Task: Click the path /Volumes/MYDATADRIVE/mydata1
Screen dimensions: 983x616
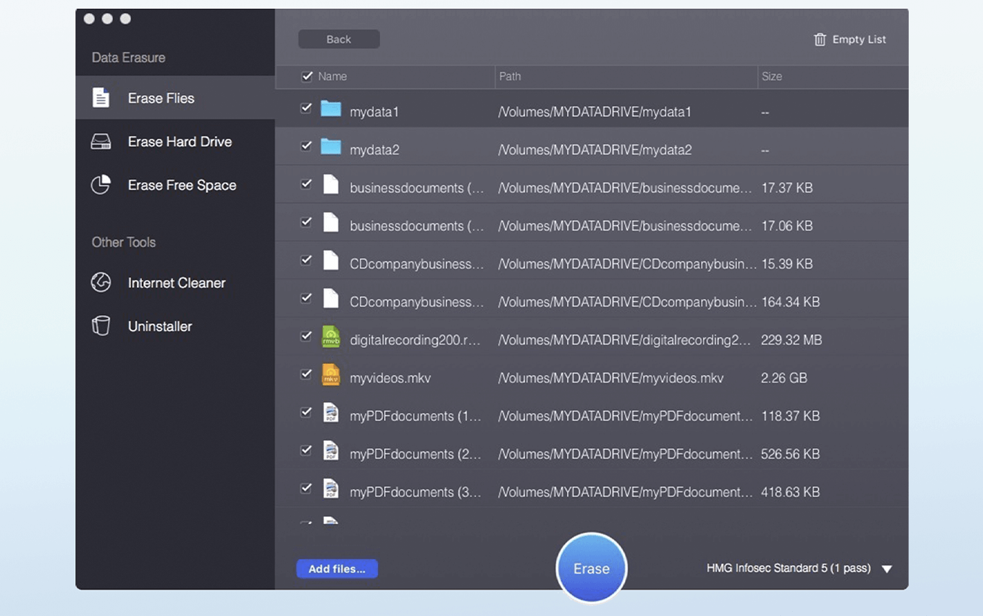Action: [595, 111]
